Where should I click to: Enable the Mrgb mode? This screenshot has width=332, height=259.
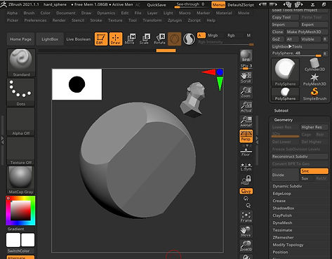click(x=213, y=35)
